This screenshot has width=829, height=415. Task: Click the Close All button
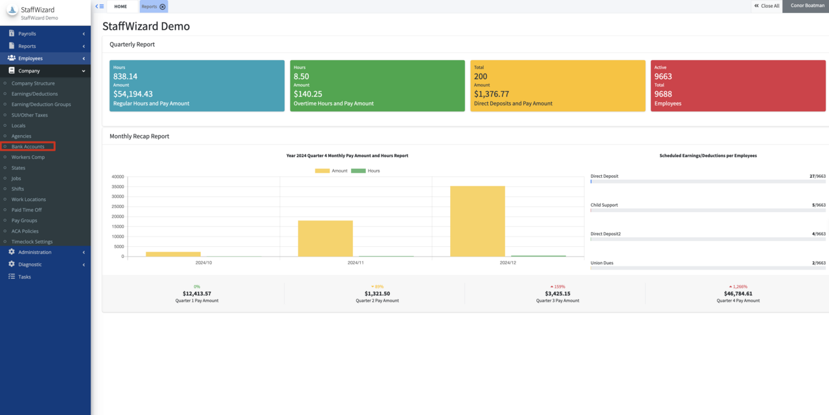point(766,6)
